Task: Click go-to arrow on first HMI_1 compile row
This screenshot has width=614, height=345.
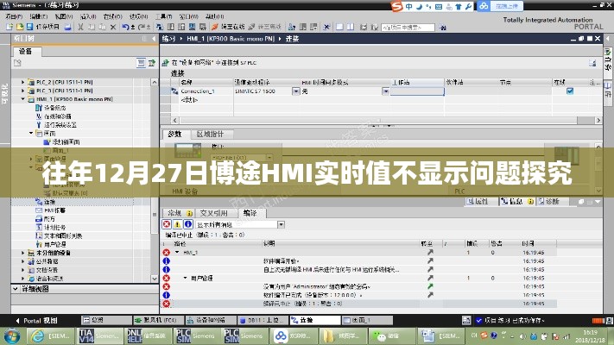Action: point(430,253)
